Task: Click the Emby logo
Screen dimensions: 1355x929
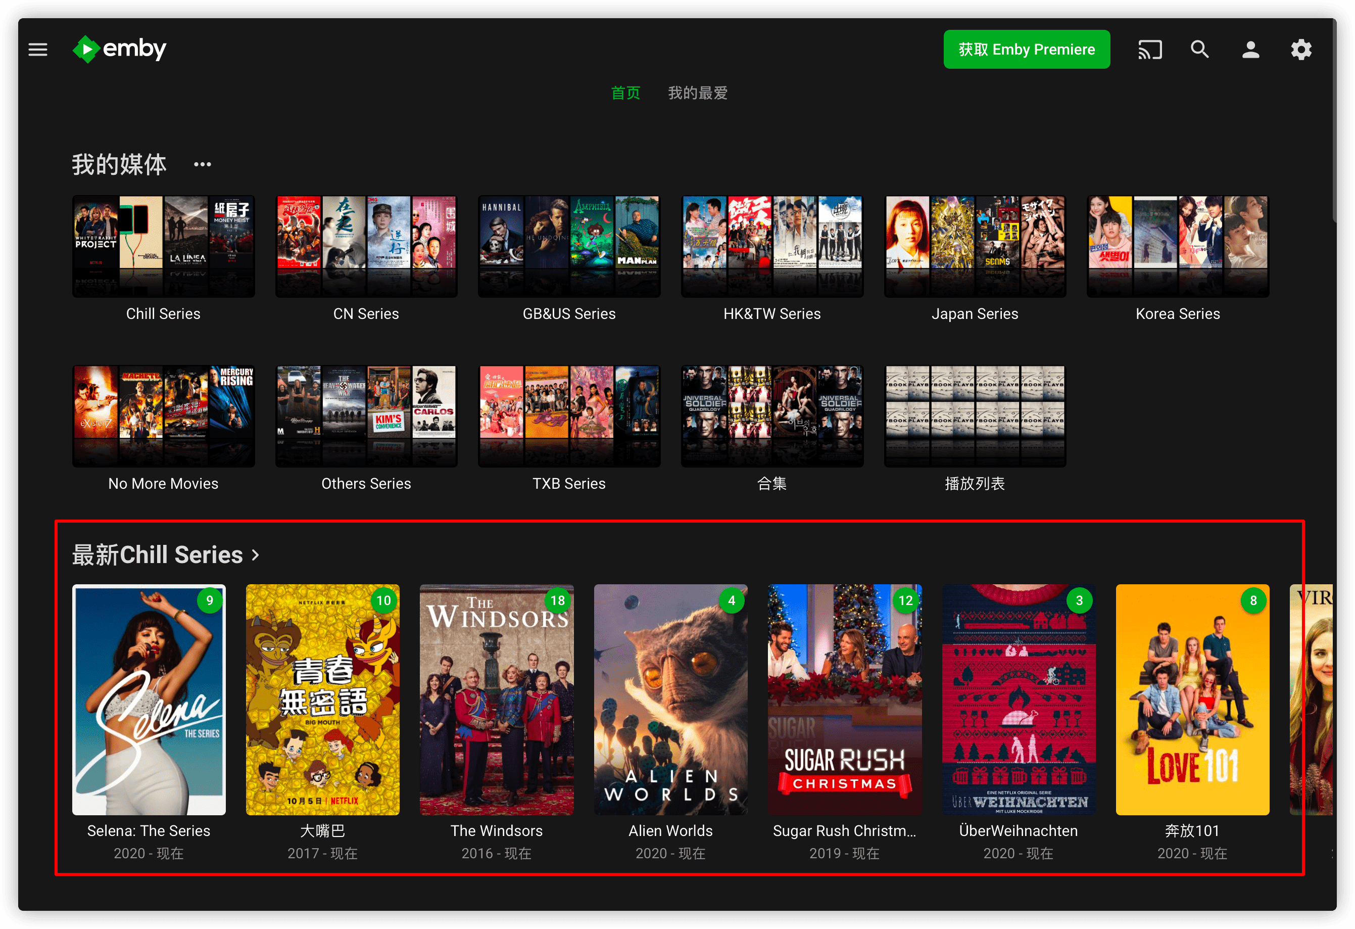Action: [120, 49]
